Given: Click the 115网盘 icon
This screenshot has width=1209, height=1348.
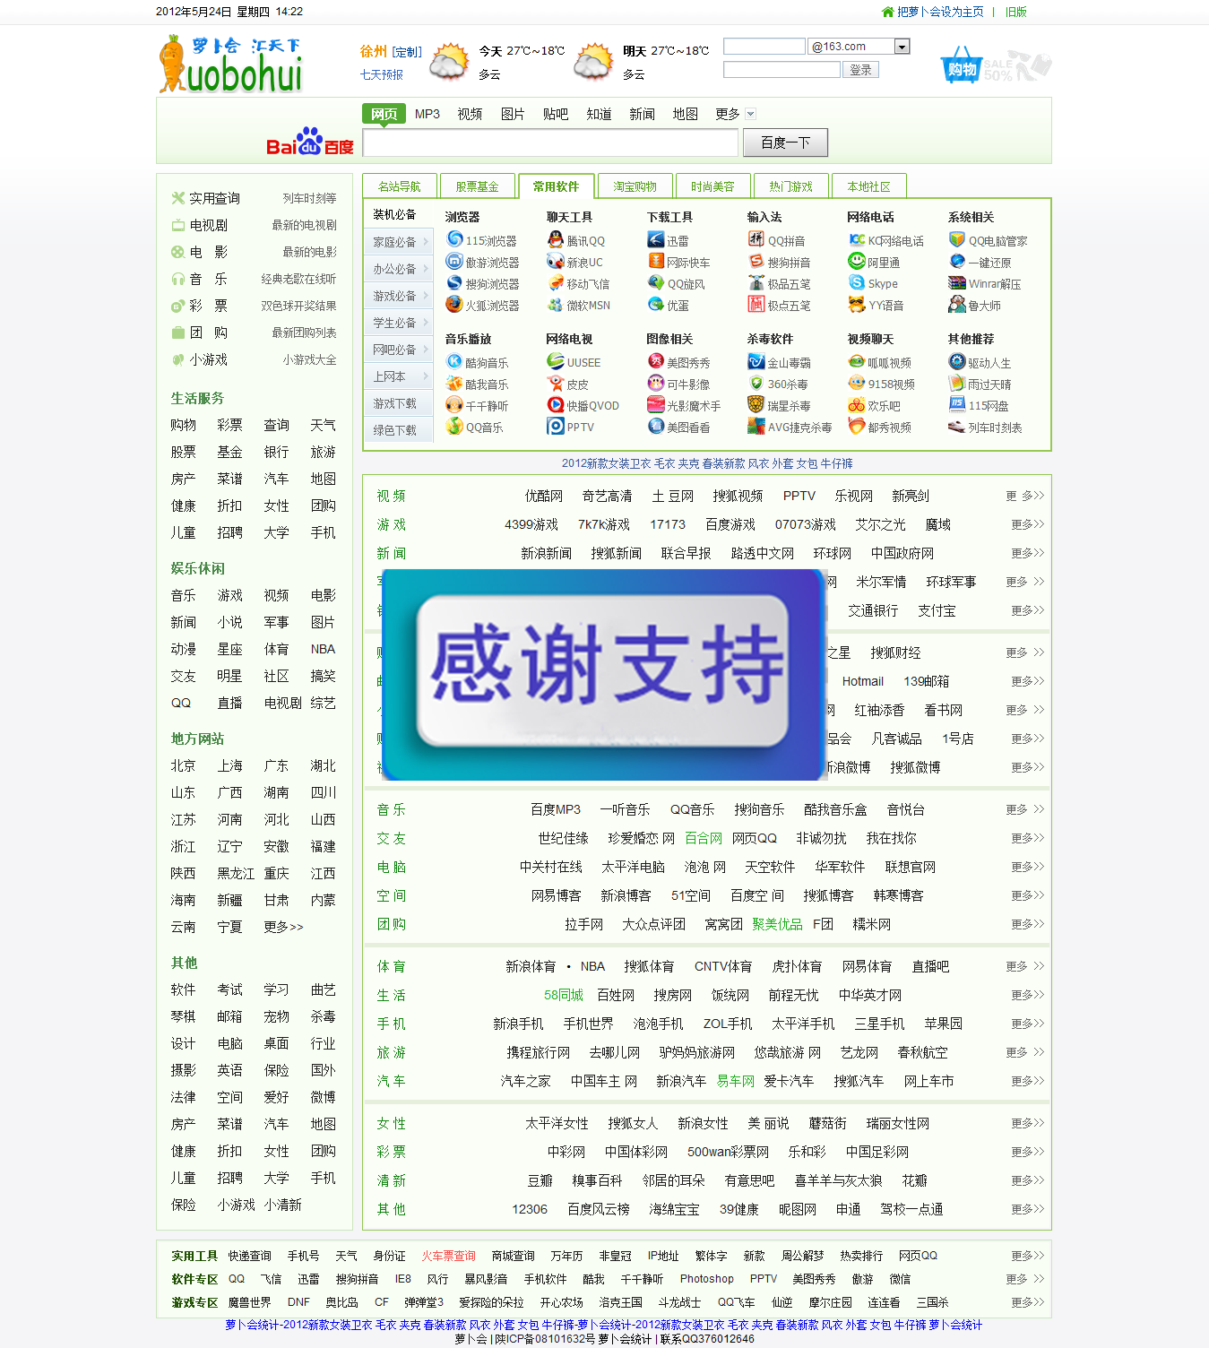Looking at the screenshot, I should [957, 404].
